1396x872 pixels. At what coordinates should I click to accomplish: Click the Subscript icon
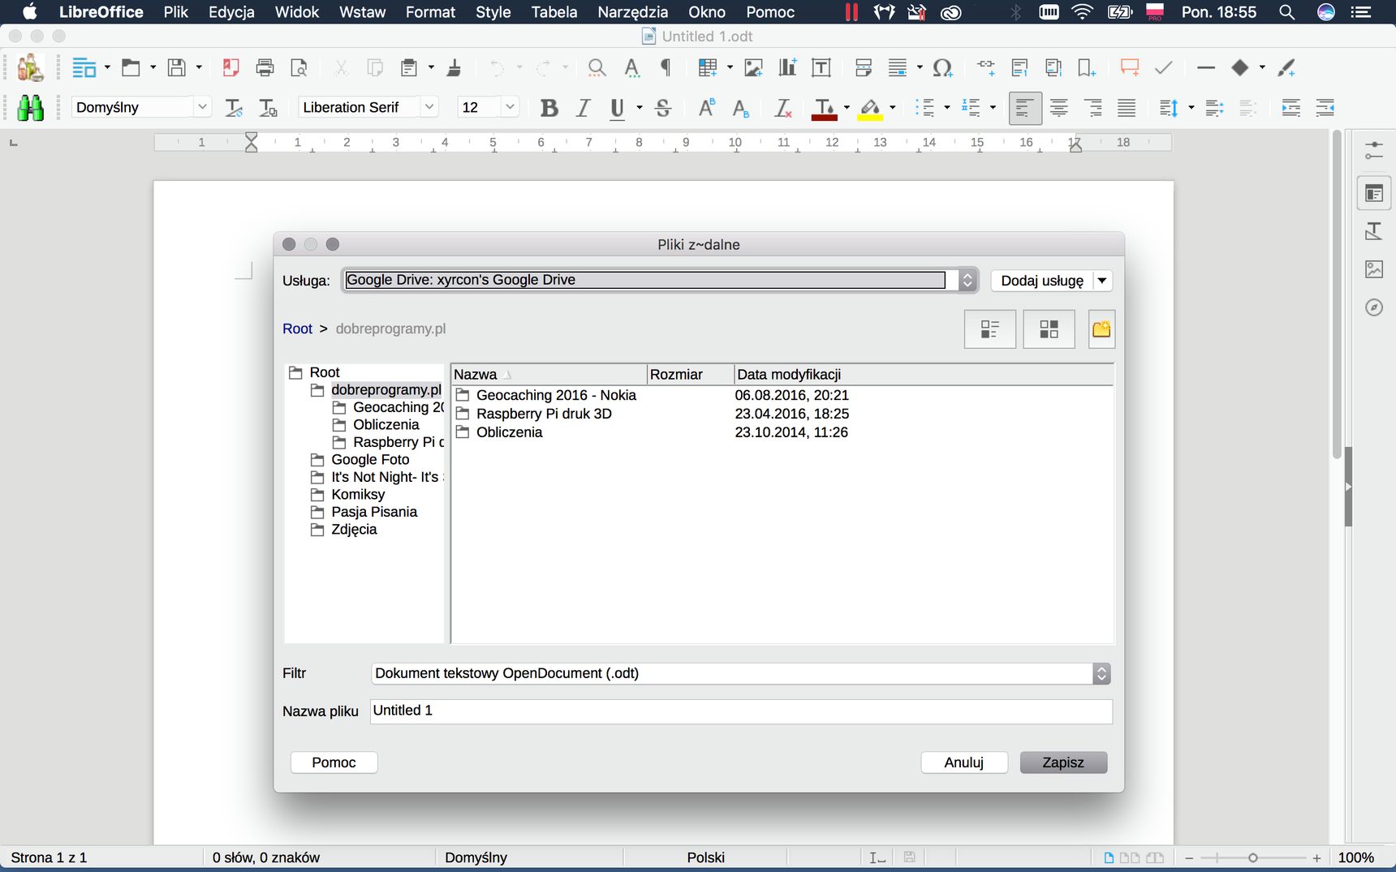(x=740, y=108)
